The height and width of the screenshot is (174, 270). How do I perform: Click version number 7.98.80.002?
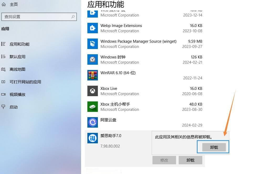(x=110, y=146)
